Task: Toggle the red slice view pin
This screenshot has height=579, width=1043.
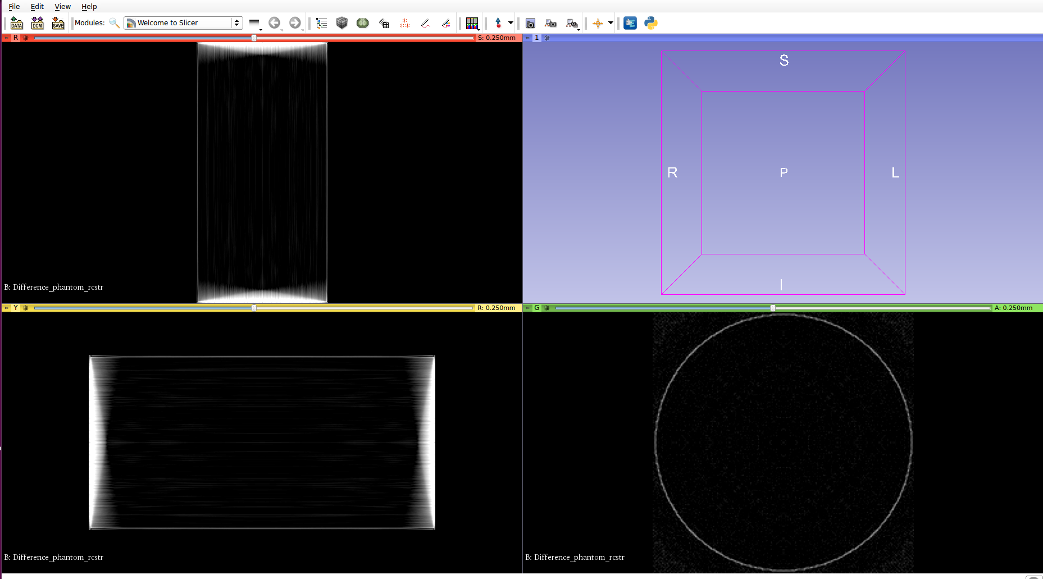Action: (x=6, y=38)
